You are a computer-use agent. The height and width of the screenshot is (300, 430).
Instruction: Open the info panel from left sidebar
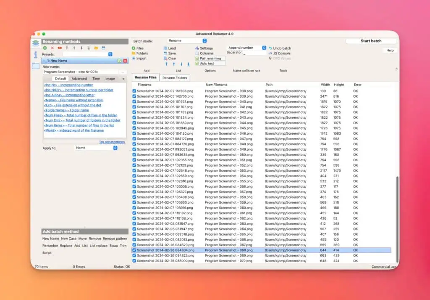(x=36, y=54)
